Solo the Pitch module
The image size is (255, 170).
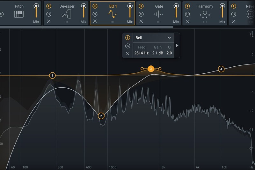coord(2,14)
